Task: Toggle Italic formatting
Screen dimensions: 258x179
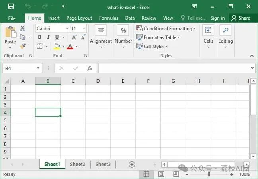Action: [x=48, y=37]
